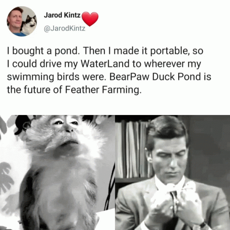Open the black-and-white suited man GIF
The image size is (230, 230).
point(173,172)
